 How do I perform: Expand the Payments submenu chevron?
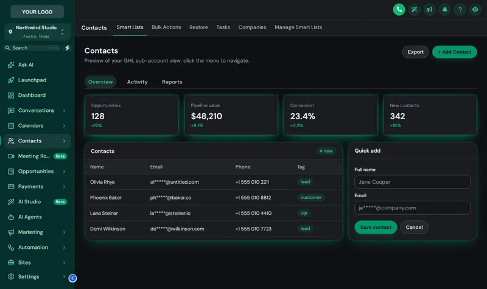click(x=65, y=187)
